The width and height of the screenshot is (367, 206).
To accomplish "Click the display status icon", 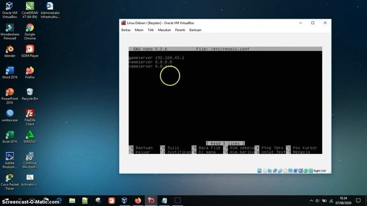I will [x=290, y=171].
